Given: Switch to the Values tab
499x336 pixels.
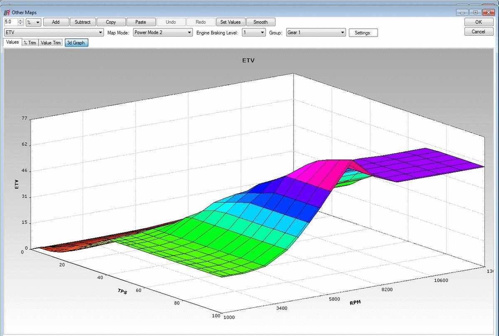Looking at the screenshot, I should coord(12,42).
